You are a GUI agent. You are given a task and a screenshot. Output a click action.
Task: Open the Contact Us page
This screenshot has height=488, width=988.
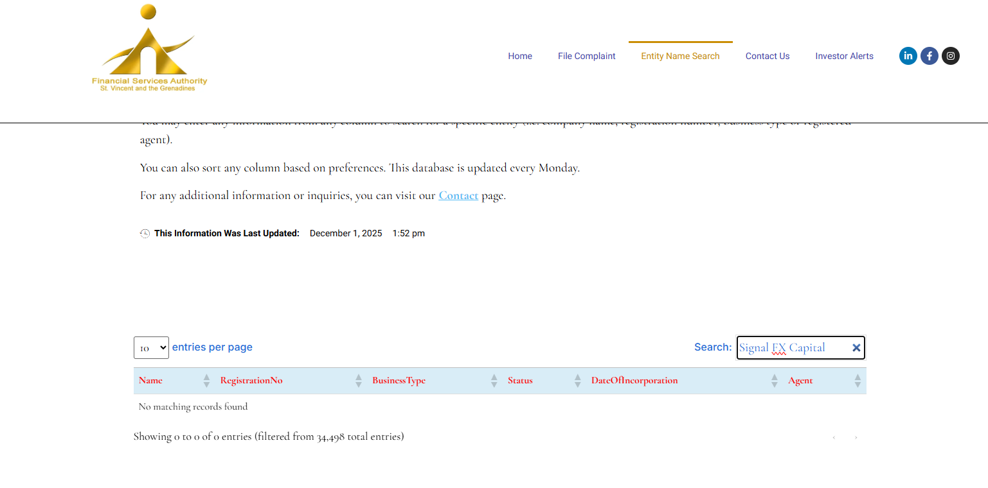(x=768, y=57)
